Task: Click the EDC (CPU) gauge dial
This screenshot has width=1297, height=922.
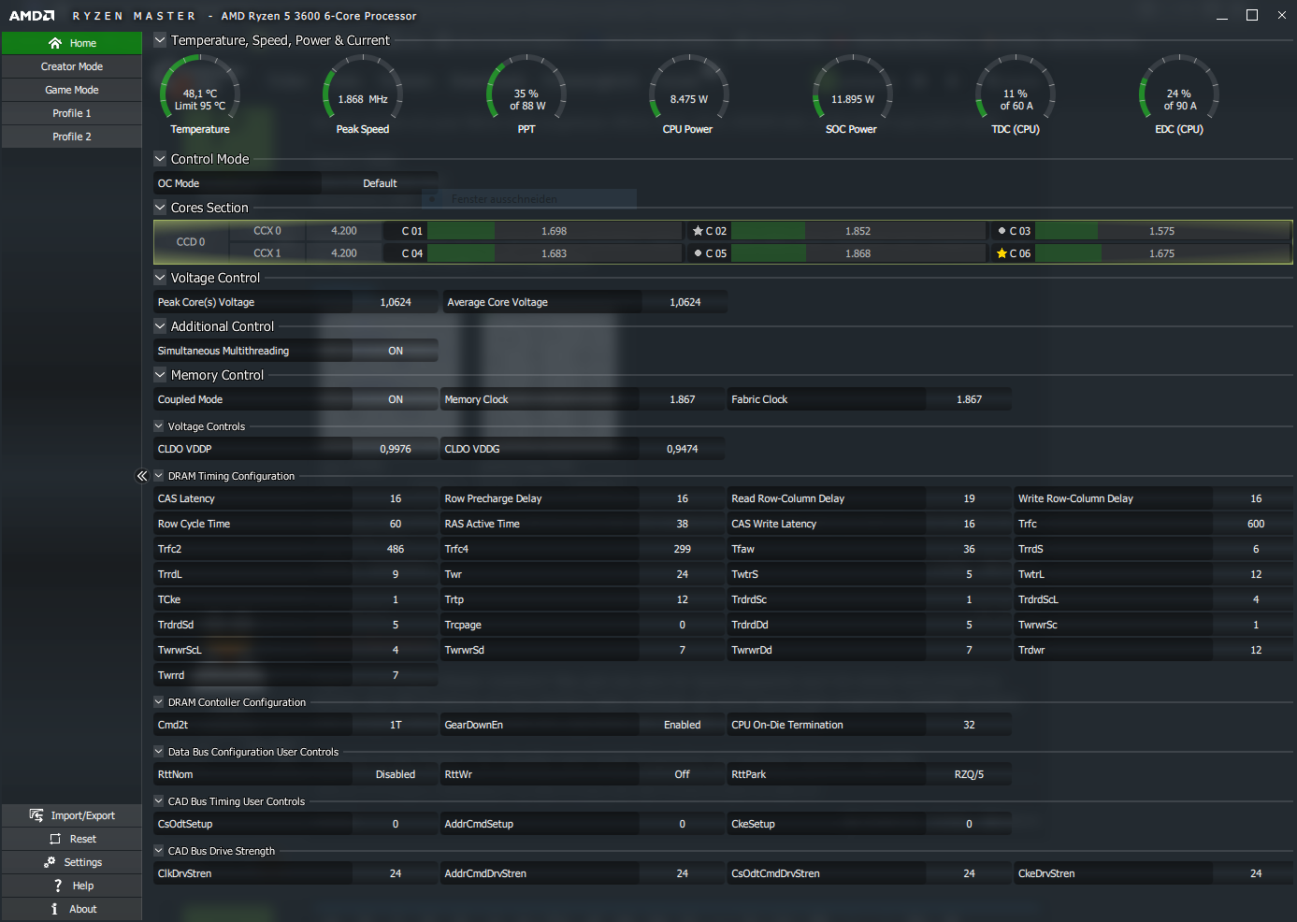Action: point(1179,88)
